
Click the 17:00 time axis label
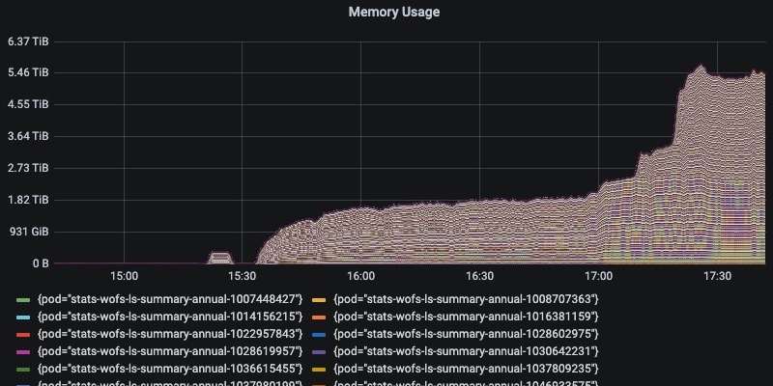coord(598,276)
